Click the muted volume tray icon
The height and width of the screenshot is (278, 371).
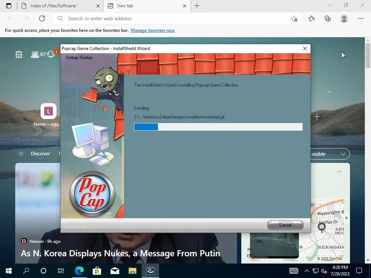point(324,271)
